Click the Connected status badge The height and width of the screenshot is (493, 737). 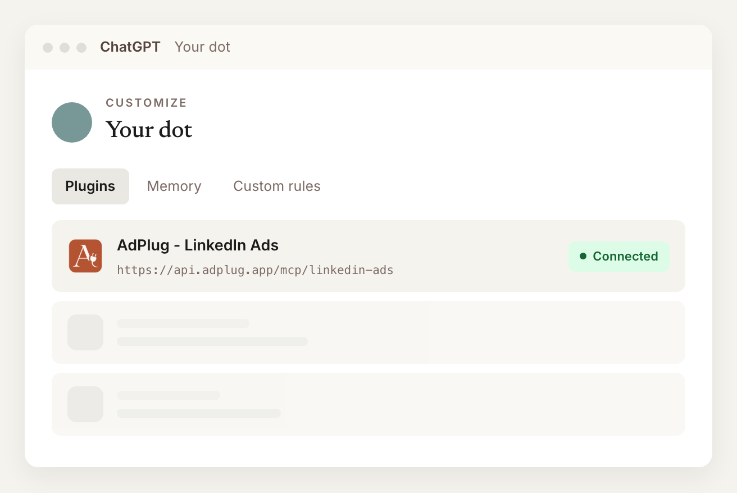point(619,257)
